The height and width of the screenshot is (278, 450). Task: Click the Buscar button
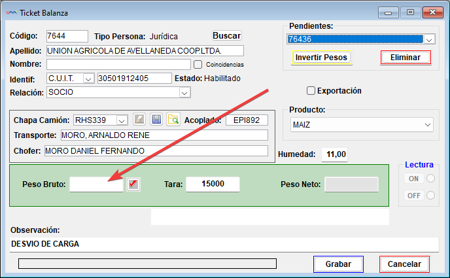tap(227, 36)
